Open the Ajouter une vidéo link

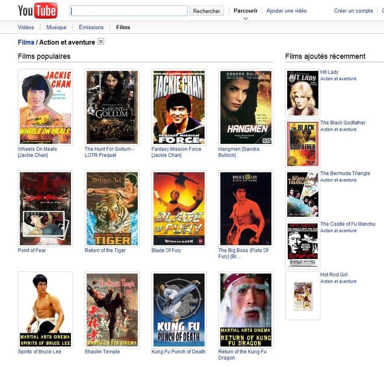pyautogui.click(x=286, y=11)
